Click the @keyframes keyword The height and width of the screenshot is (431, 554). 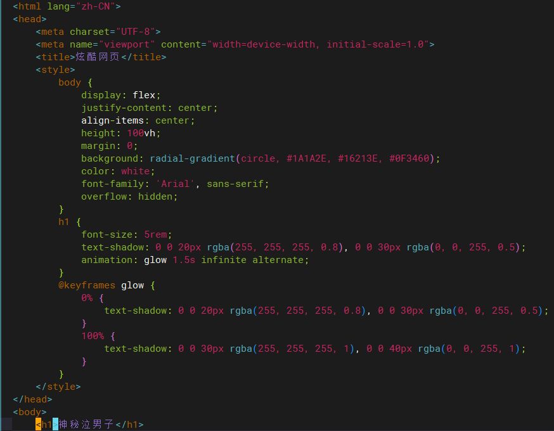pyautogui.click(x=87, y=285)
